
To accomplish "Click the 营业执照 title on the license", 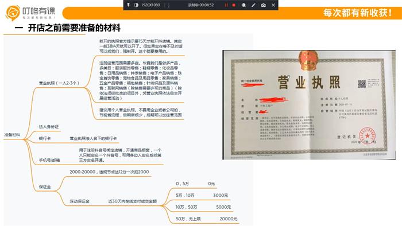I will pos(309,82).
